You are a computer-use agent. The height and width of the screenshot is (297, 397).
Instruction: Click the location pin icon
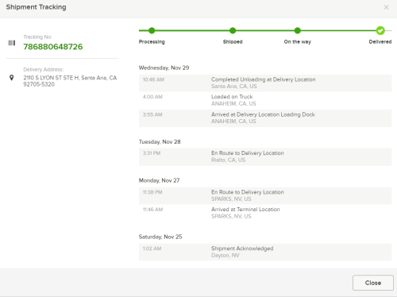tap(11, 78)
